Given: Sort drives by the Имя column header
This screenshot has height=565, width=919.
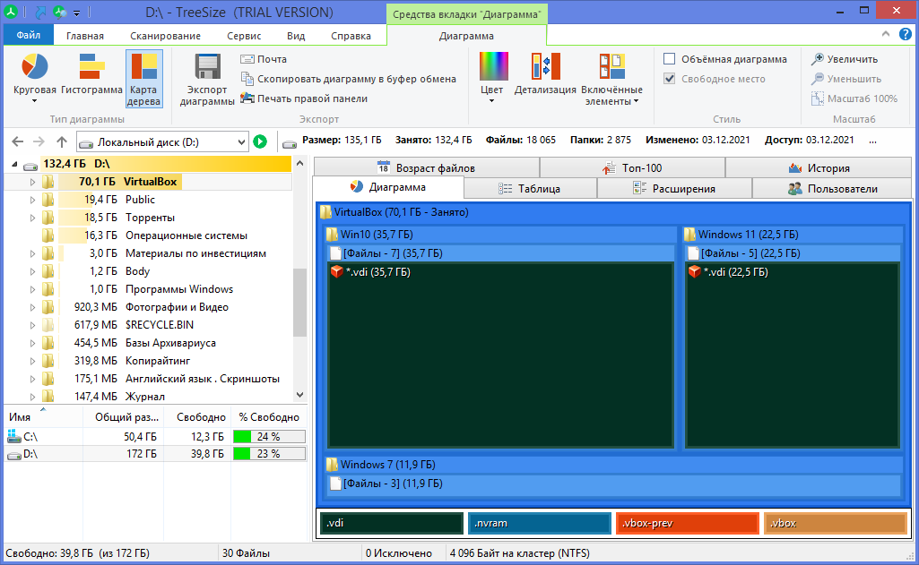Looking at the screenshot, I should [43, 417].
